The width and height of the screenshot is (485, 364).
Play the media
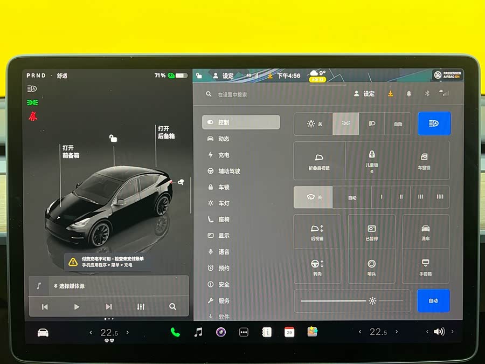(x=77, y=307)
